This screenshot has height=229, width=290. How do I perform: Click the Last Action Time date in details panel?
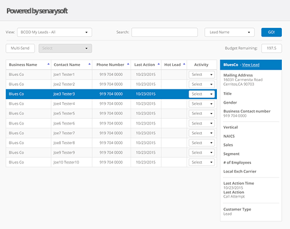point(233,188)
